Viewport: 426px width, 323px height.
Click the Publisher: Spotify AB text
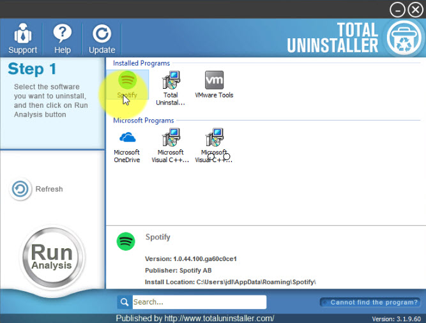(x=178, y=271)
